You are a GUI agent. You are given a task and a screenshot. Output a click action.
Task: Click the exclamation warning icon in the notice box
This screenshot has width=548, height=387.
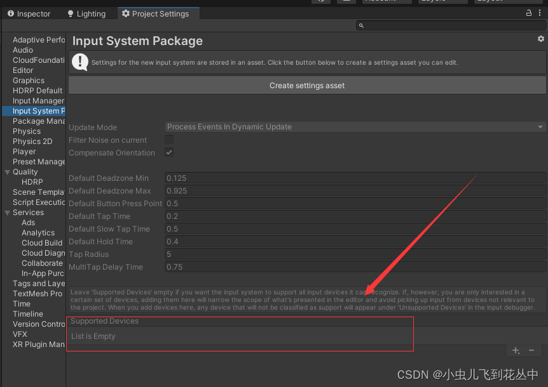click(79, 62)
